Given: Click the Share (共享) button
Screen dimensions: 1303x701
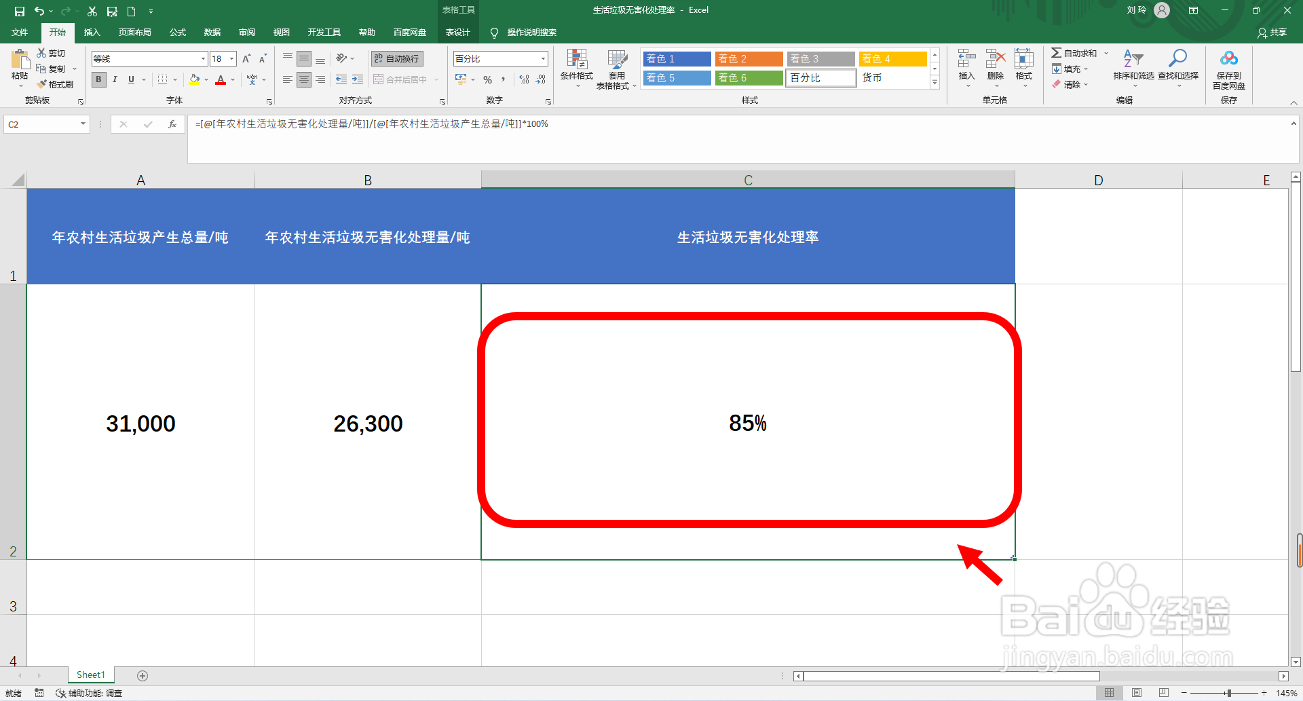Looking at the screenshot, I should (x=1272, y=33).
